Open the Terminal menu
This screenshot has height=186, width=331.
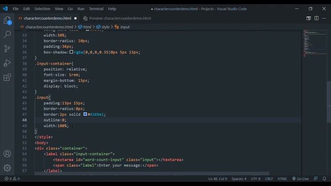[x=96, y=9]
